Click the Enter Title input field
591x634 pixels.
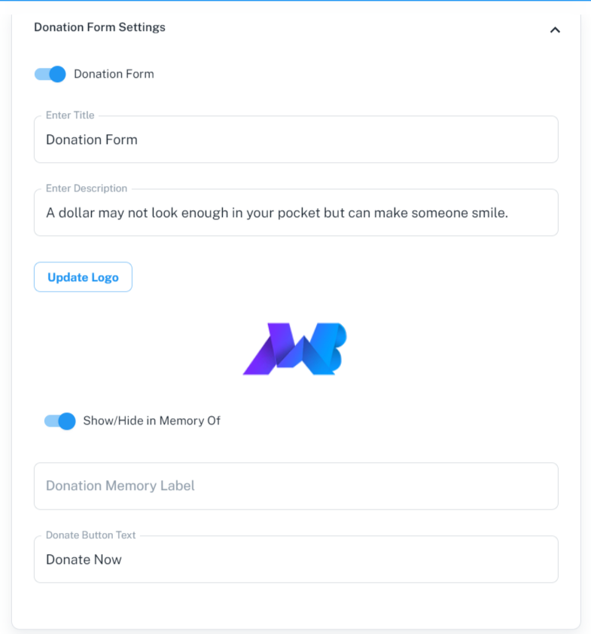click(x=295, y=139)
